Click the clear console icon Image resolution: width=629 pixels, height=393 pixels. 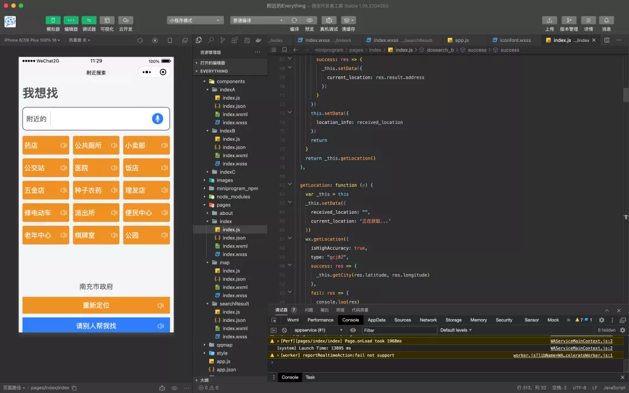284,330
